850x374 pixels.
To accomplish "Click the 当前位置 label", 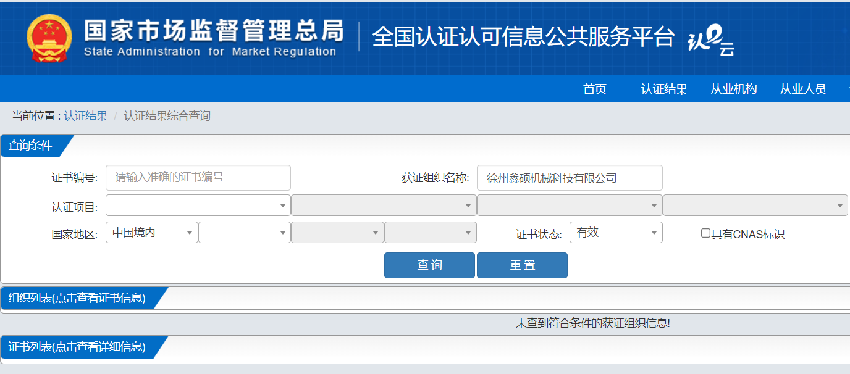I will (36, 116).
